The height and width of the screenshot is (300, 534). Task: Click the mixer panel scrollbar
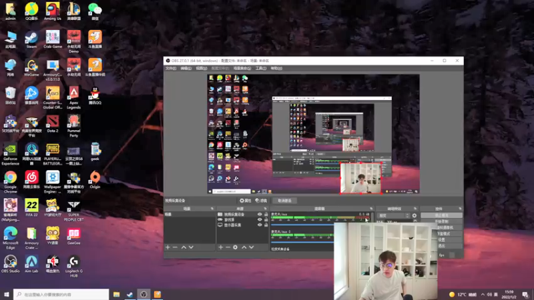372,219
